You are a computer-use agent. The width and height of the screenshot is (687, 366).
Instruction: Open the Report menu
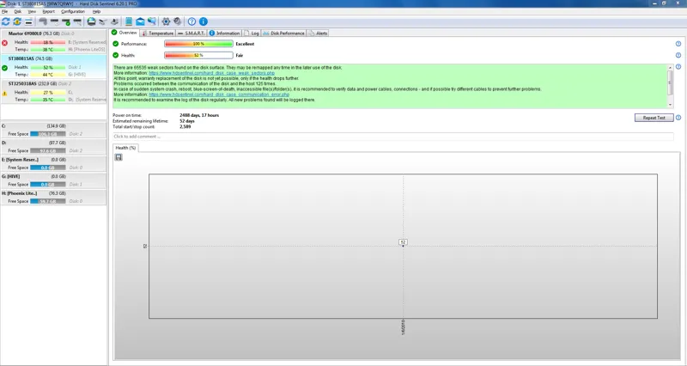click(x=49, y=11)
